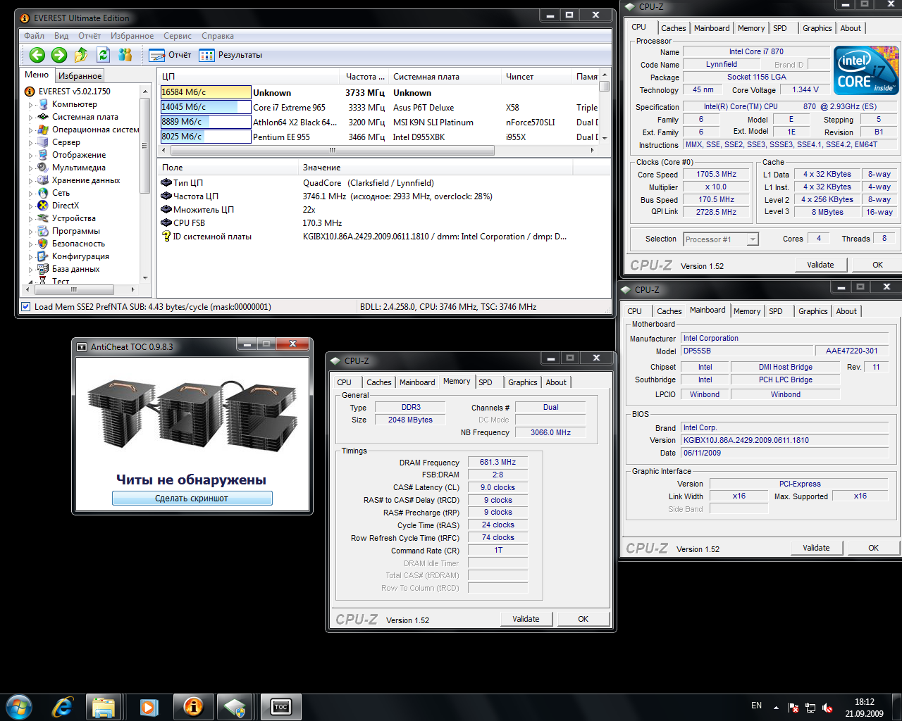
Task: Click the users icon in EVEREST toolbar
Action: [125, 55]
